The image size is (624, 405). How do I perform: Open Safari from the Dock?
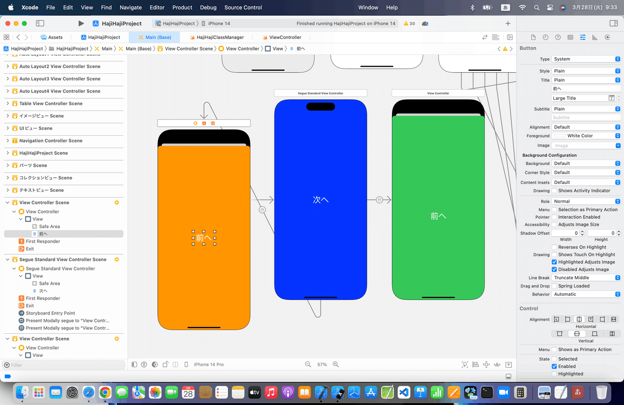pos(88,392)
